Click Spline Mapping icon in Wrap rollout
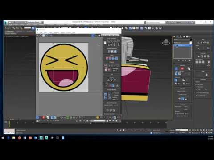214x160 pixels. coord(206,75)
